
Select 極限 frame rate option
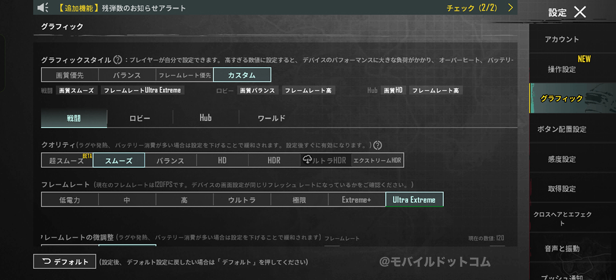[299, 200]
